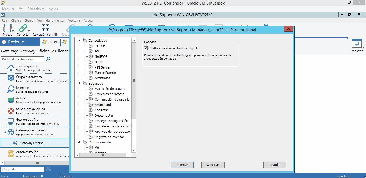Open the Grupo menu
366x178 pixels.
pyautogui.click(x=29, y=20)
